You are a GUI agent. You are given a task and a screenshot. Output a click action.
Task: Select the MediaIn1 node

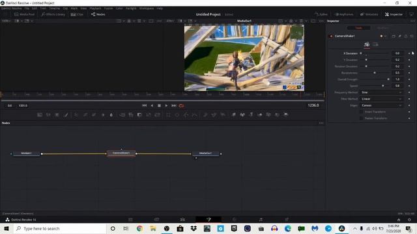(26, 153)
